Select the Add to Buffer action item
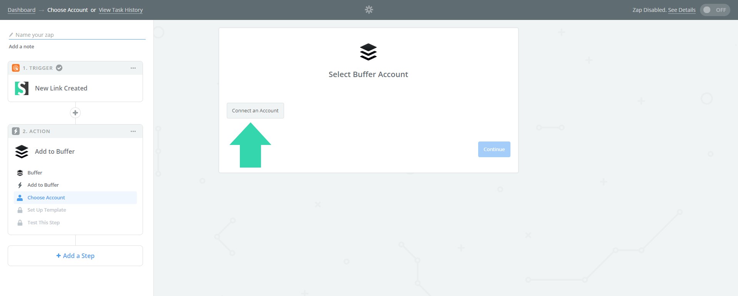Screen dimensions: 738x296 point(43,185)
